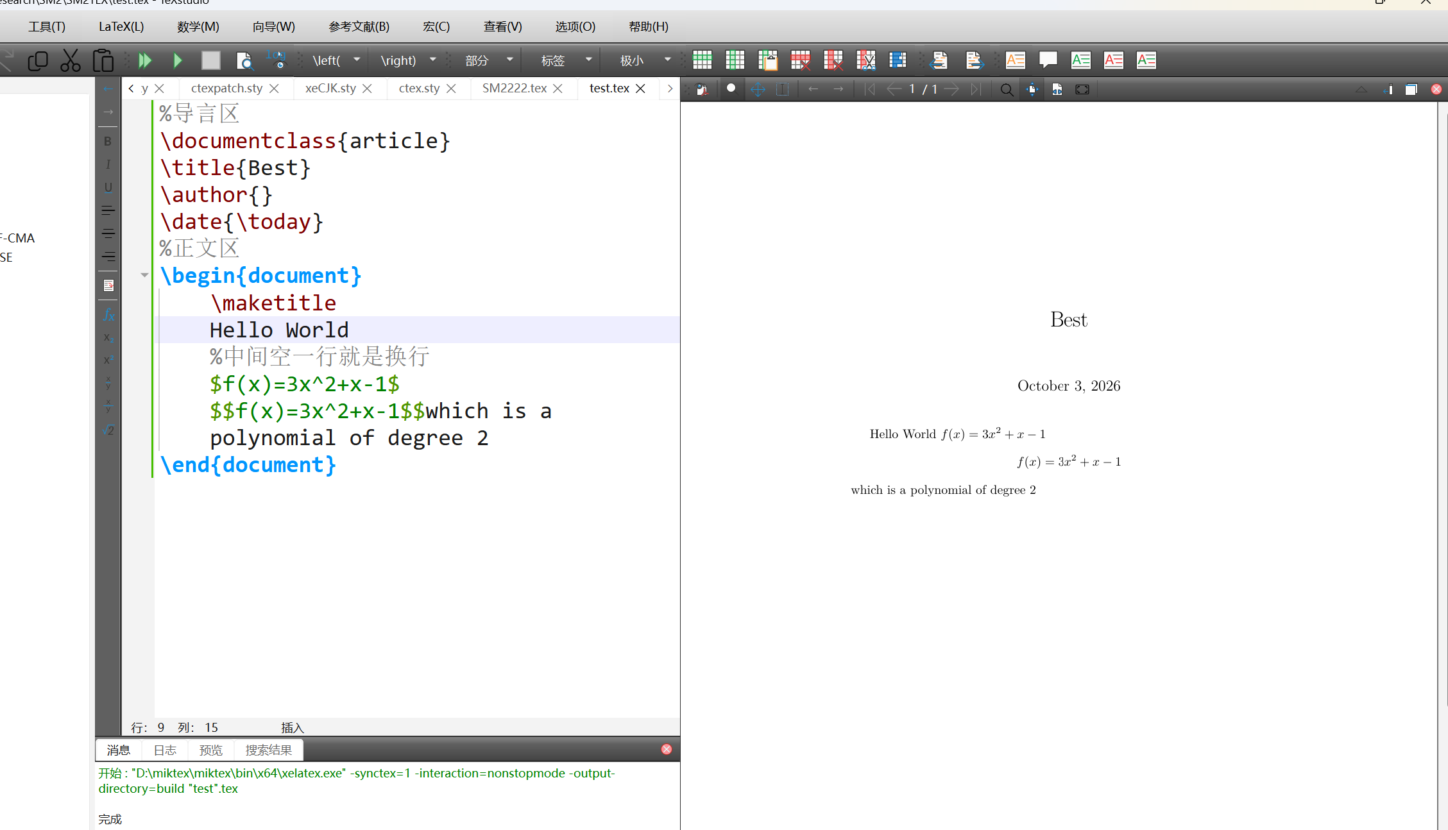This screenshot has width=1448, height=830.
Task: Click the Bold B sidebar button
Action: click(x=108, y=141)
